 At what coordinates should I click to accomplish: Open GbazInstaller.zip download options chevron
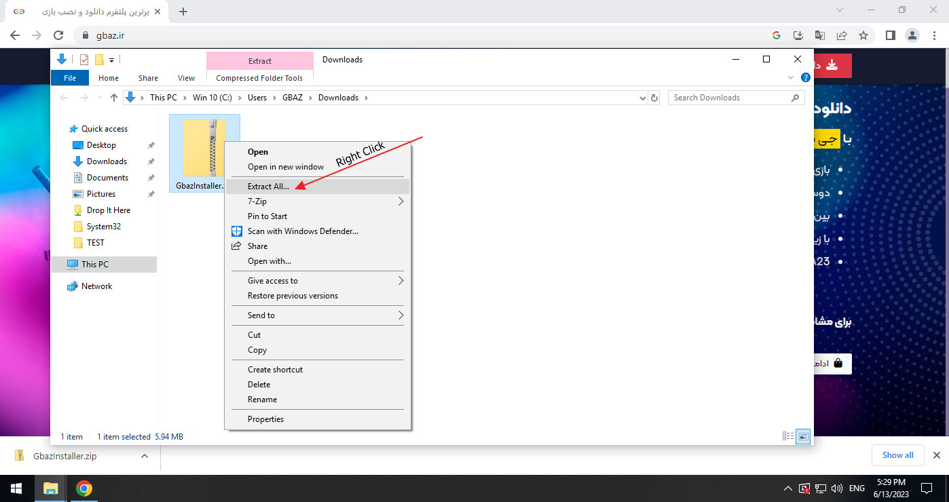(x=144, y=457)
